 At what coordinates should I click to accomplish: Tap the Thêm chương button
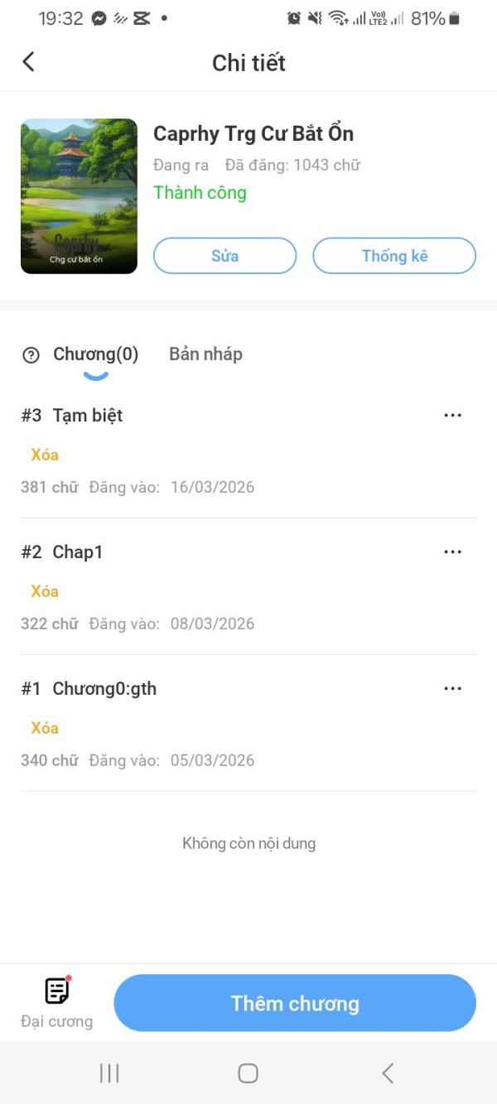coord(295,1003)
